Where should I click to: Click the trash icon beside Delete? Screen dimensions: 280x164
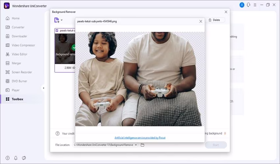(210, 20)
